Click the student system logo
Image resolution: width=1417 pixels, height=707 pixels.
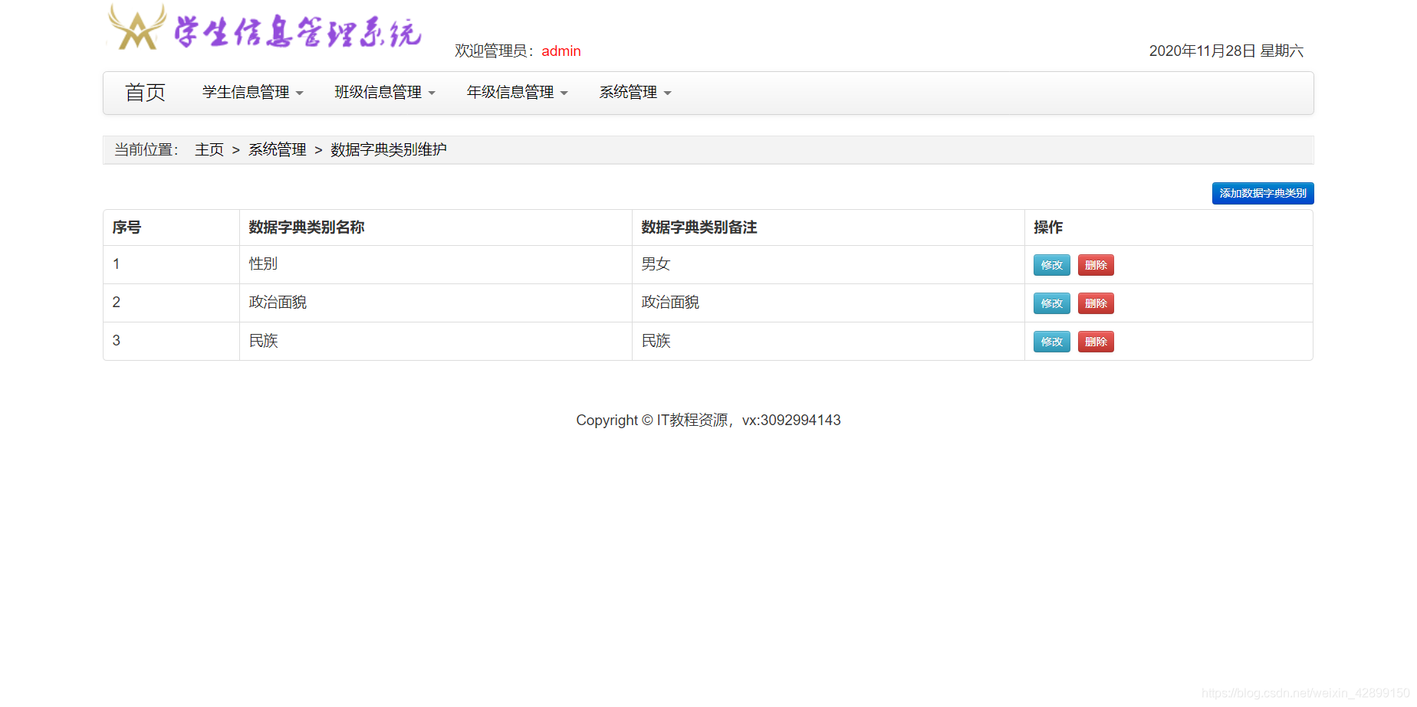[x=265, y=28]
